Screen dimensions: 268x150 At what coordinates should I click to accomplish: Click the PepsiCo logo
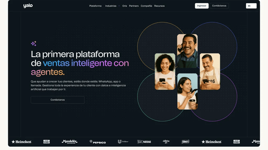[x=98, y=142]
